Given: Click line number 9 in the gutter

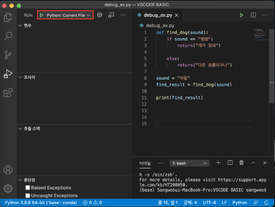Looking at the screenshot, I should click(145, 85).
